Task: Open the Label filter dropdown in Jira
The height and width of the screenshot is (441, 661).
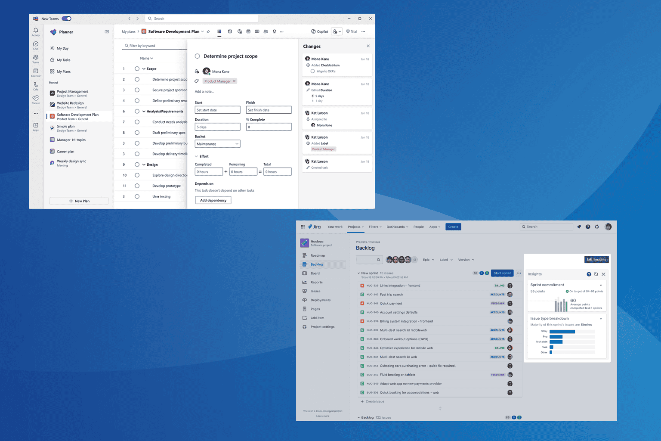Action: [x=446, y=260]
